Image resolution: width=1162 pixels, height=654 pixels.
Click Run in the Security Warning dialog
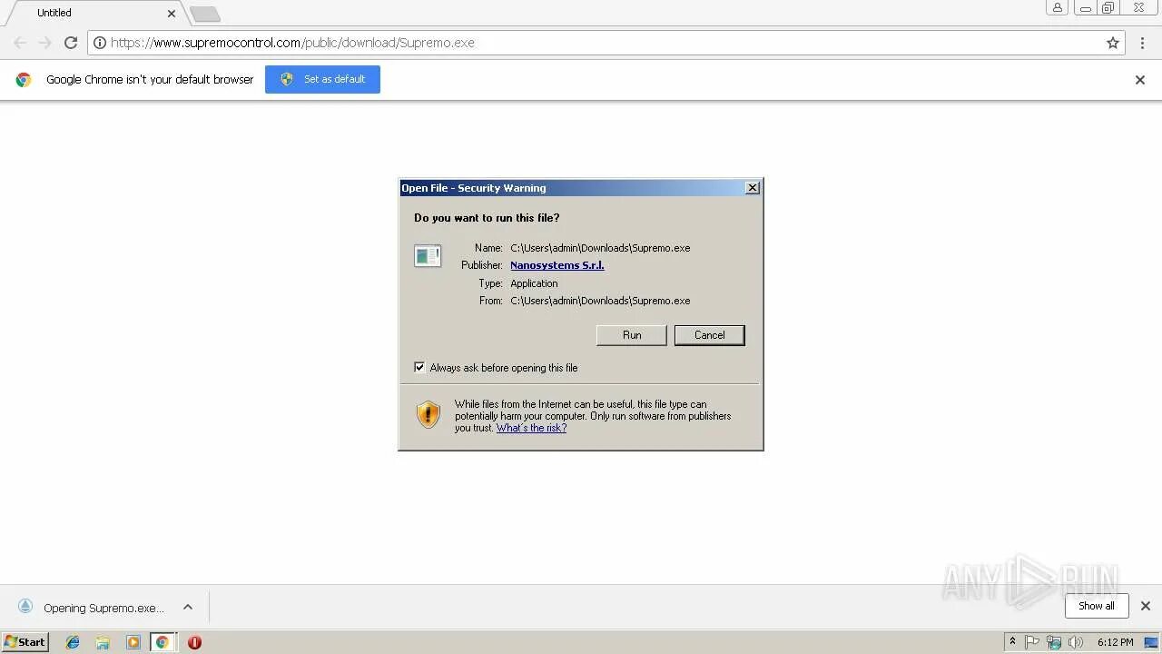tap(632, 335)
